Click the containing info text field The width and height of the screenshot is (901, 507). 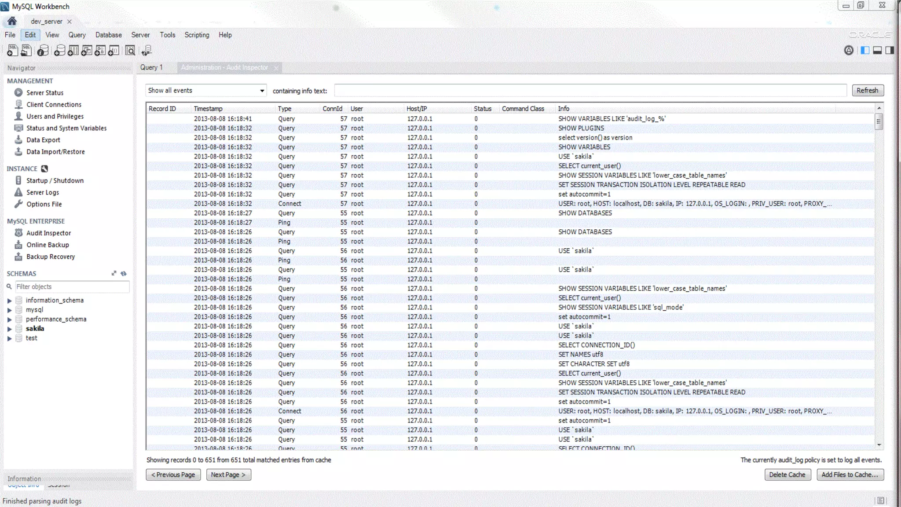(590, 91)
